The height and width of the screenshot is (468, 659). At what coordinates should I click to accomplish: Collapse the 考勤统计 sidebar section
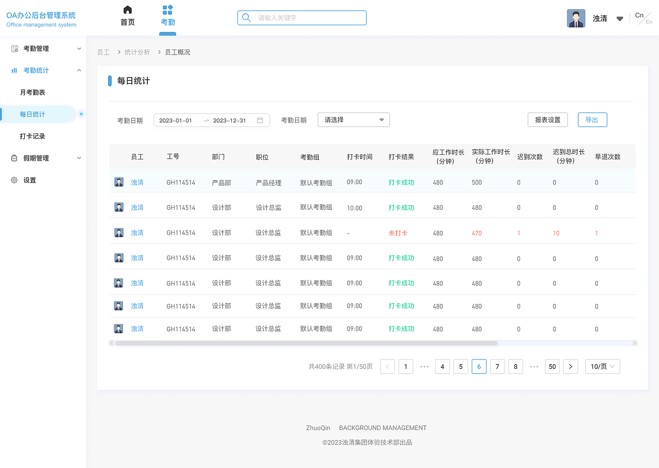pyautogui.click(x=79, y=70)
